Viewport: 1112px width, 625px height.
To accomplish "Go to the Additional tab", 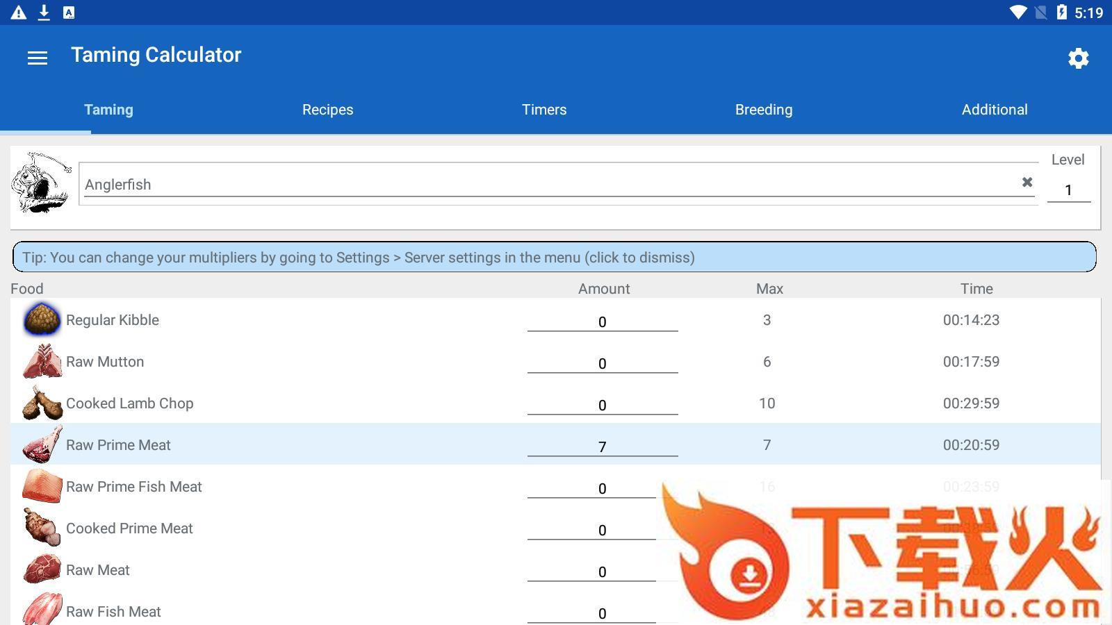I will pos(994,110).
